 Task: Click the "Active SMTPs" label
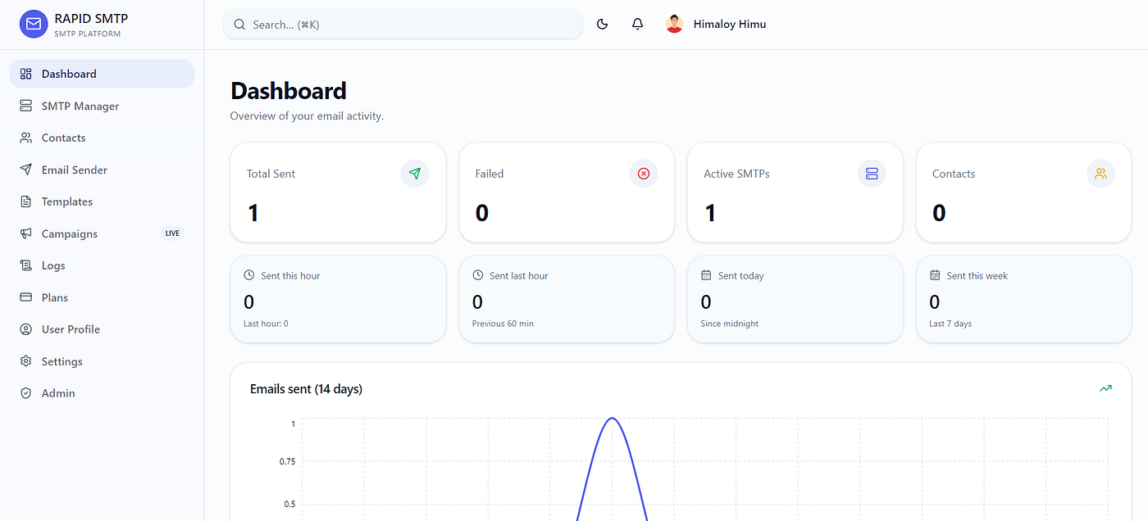pyautogui.click(x=736, y=174)
